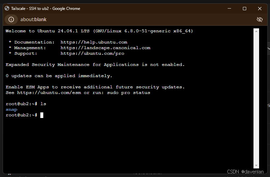Click the globe icon in the title bar
The width and height of the screenshot is (270, 177).
(x=7, y=9)
